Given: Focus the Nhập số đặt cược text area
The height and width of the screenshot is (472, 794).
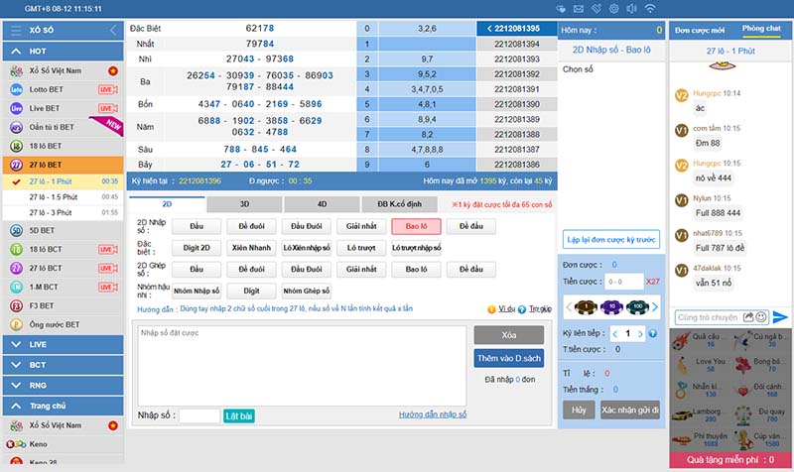Looking at the screenshot, I should click(x=302, y=365).
